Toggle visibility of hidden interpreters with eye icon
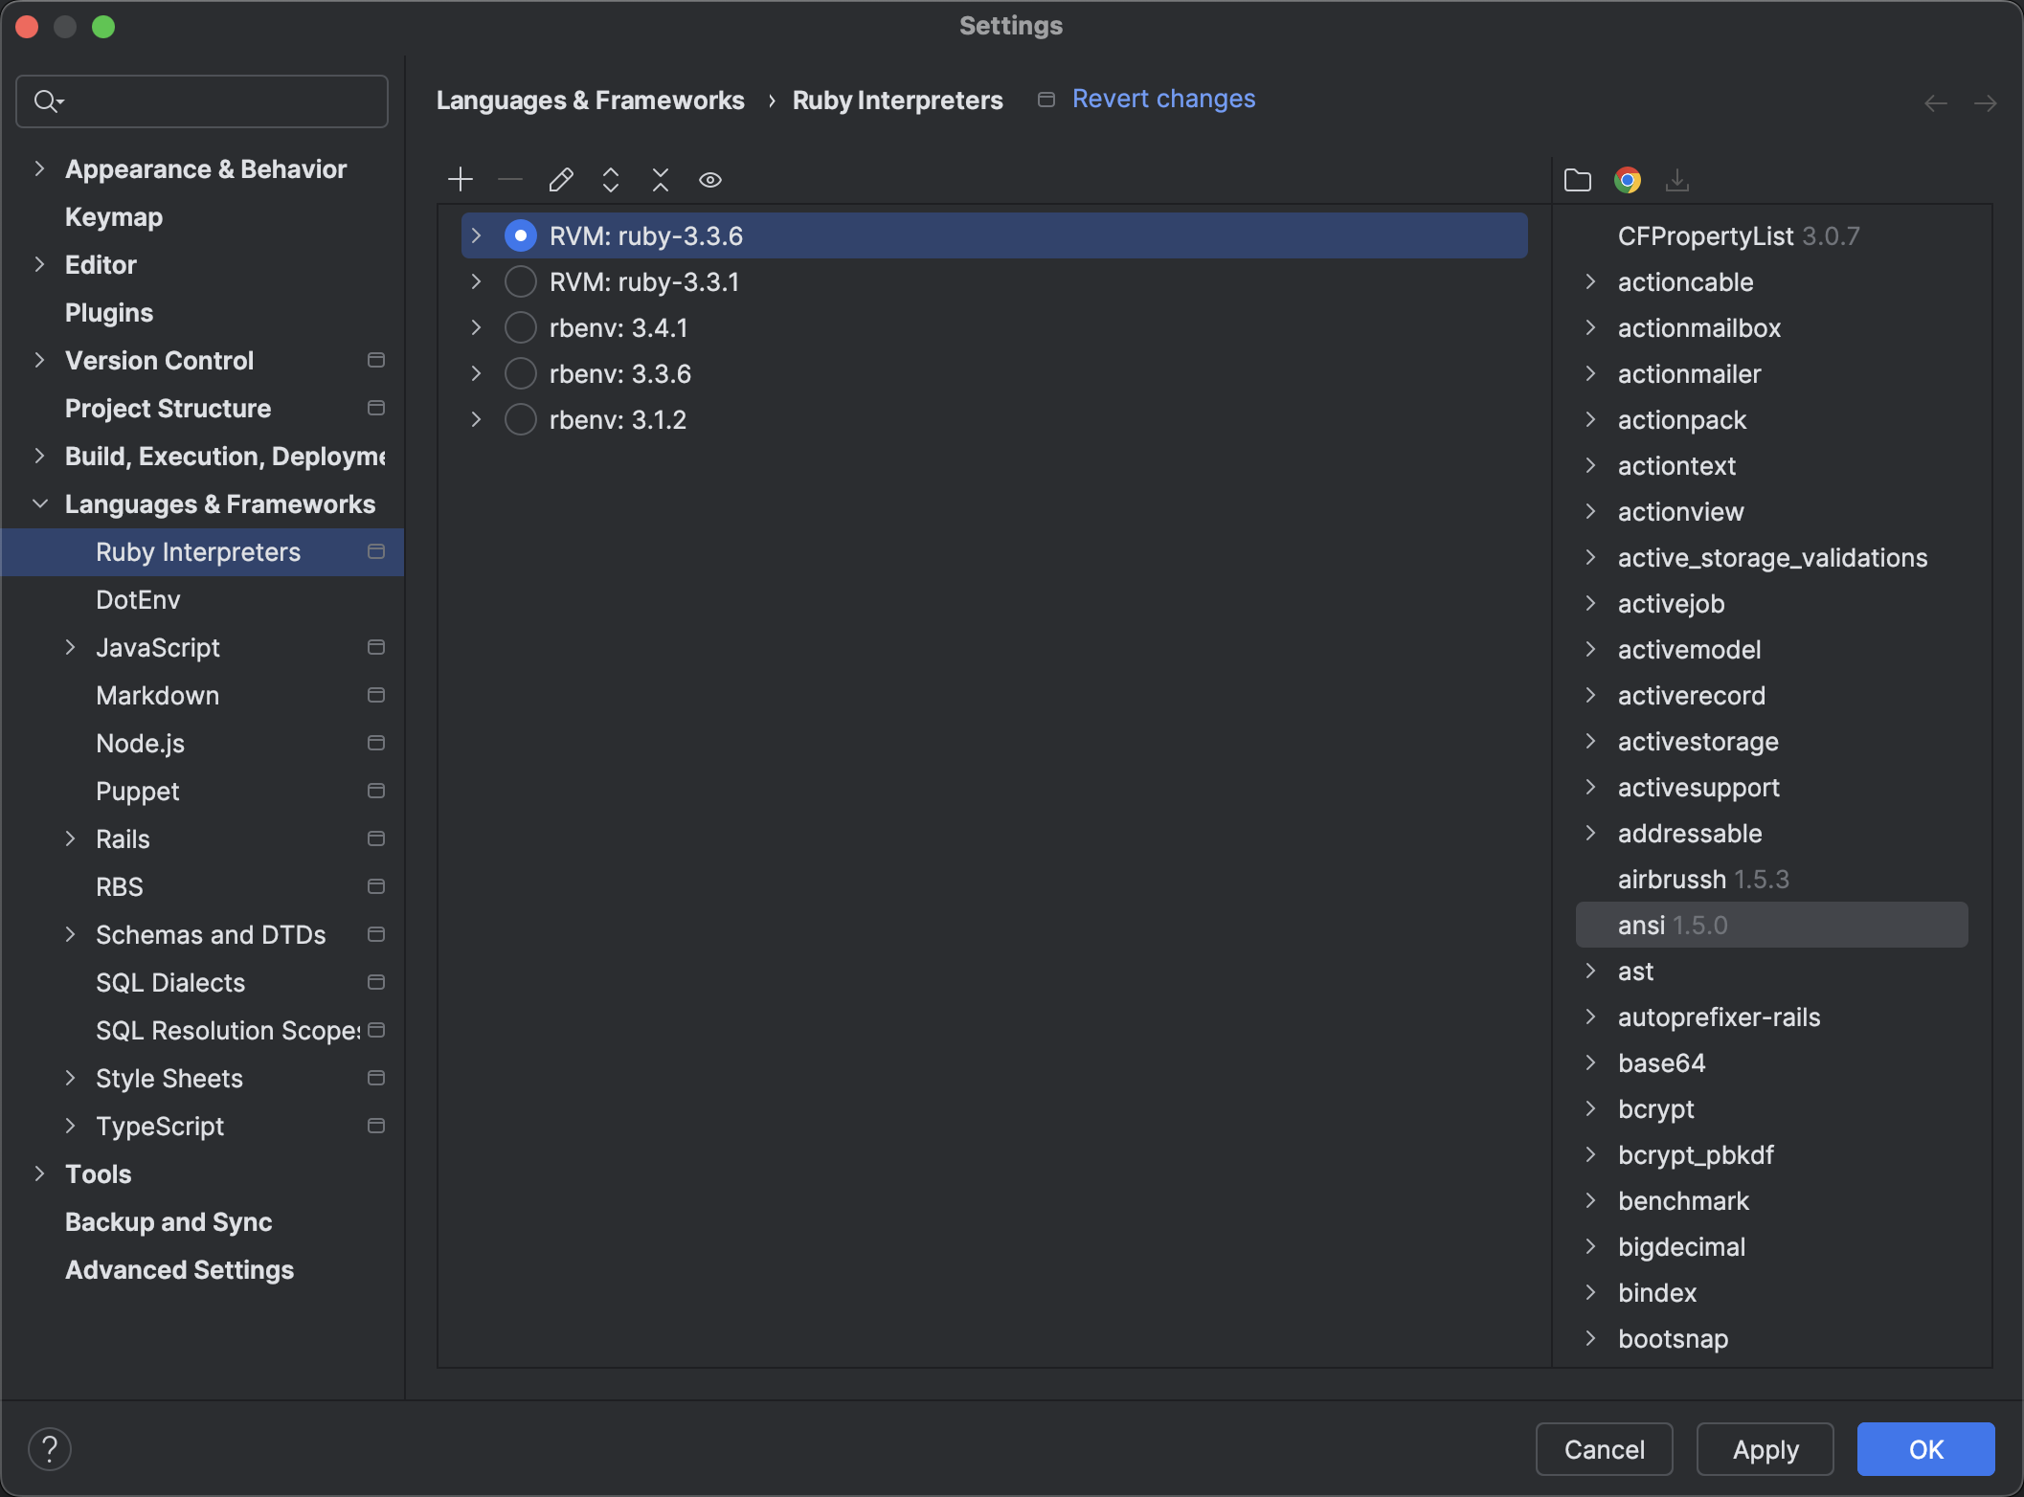The image size is (2024, 1497). [709, 179]
